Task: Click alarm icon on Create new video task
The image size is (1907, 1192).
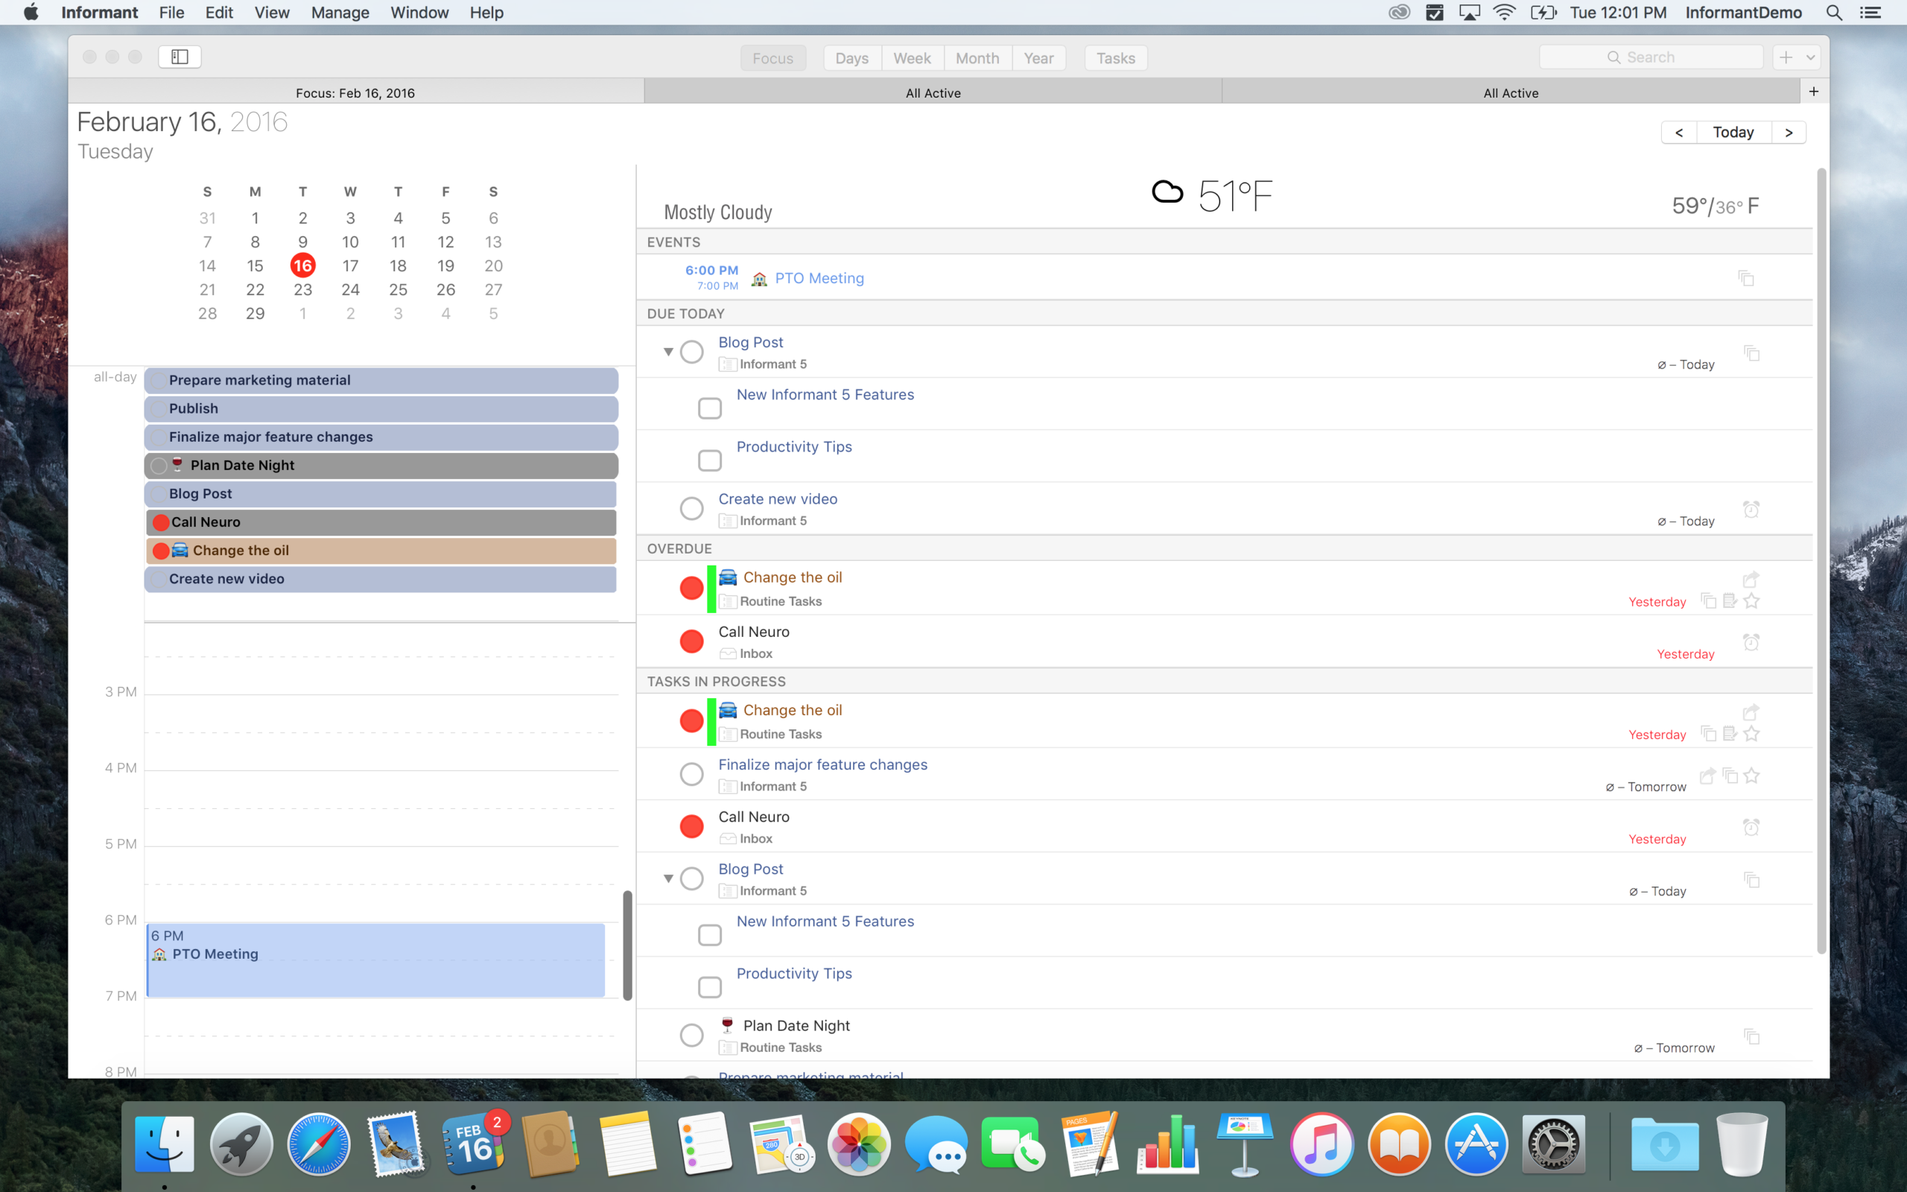Action: [x=1751, y=510]
